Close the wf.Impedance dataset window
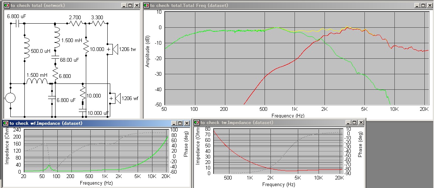The image size is (434, 188). (186, 123)
